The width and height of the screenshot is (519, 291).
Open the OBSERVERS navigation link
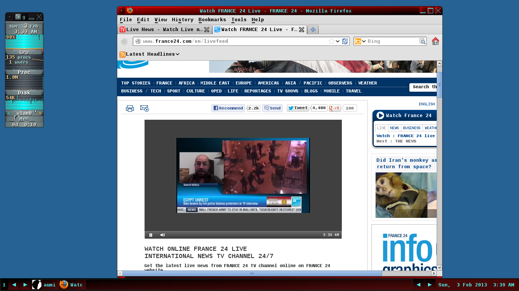coord(340,83)
